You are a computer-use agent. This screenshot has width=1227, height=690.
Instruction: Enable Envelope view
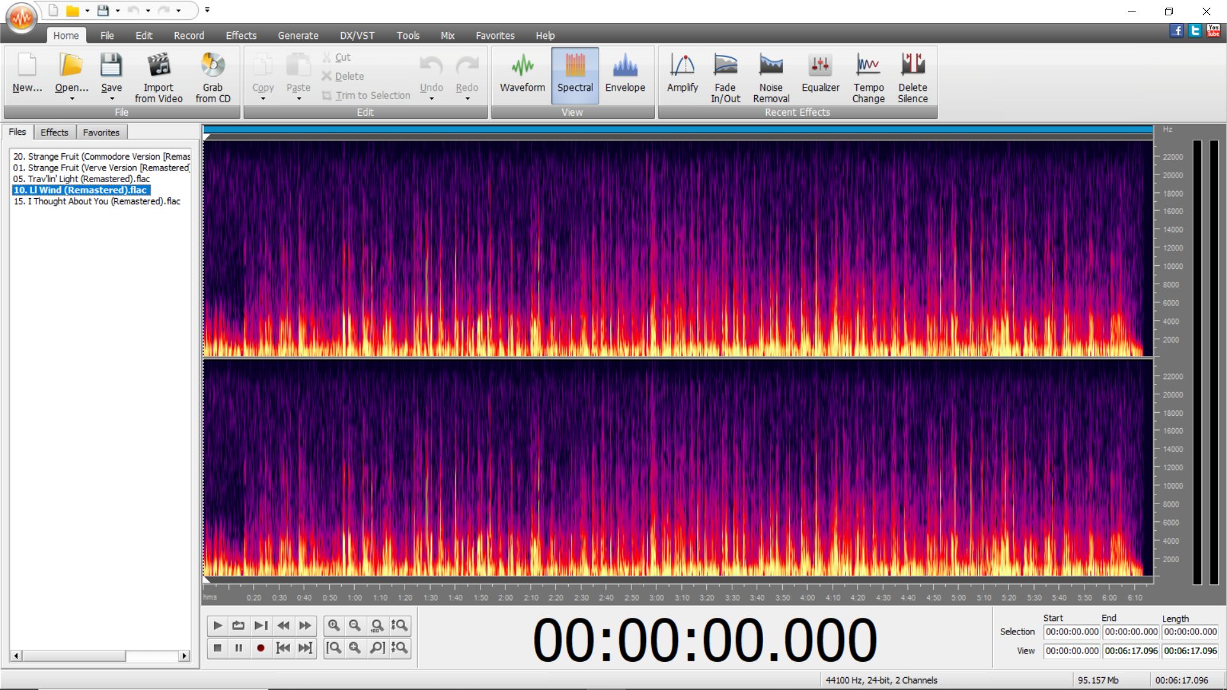tap(625, 75)
